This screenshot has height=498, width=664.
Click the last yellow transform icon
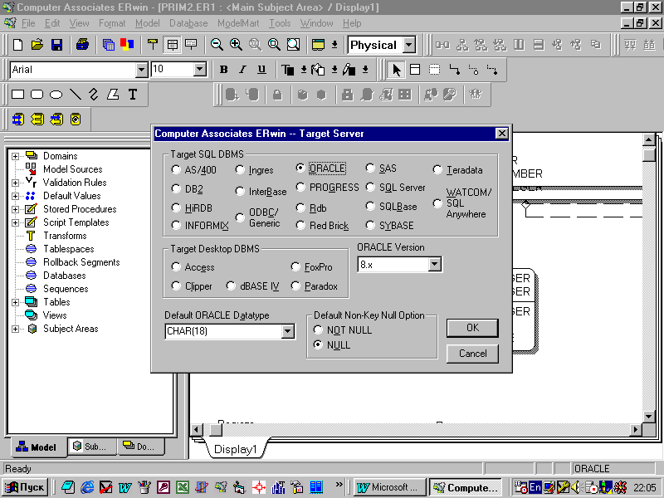76,120
